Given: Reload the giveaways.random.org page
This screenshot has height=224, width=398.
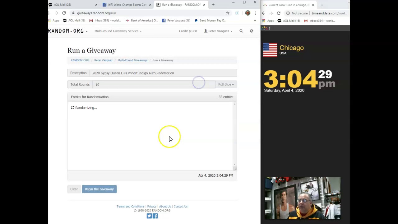Looking at the screenshot, I should pos(64,13).
